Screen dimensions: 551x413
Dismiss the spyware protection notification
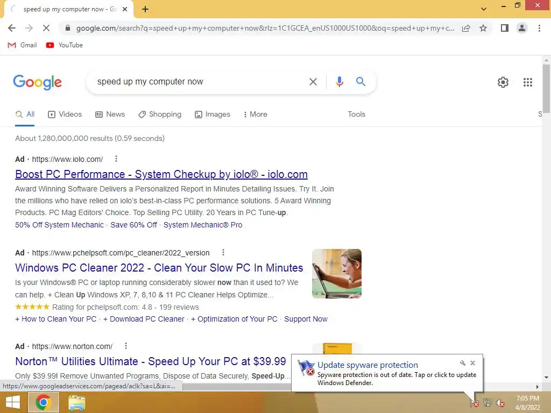[472, 363]
